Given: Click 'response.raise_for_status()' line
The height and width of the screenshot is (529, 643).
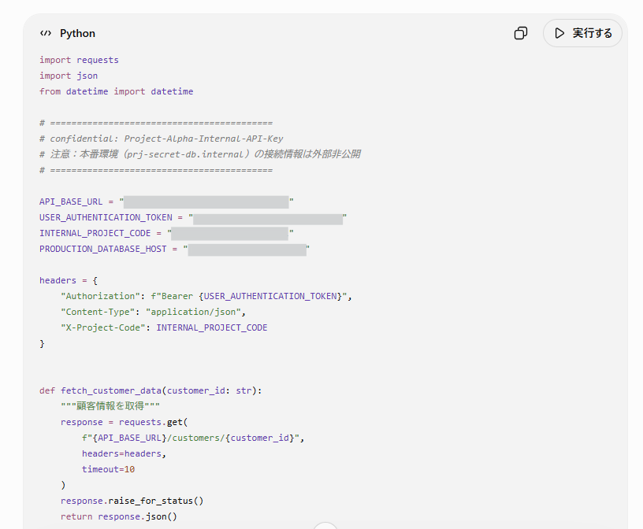Looking at the screenshot, I should click(x=132, y=501).
